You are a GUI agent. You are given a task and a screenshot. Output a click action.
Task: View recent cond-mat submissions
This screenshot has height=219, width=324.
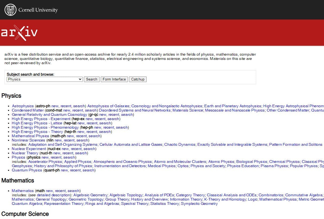[78, 110]
